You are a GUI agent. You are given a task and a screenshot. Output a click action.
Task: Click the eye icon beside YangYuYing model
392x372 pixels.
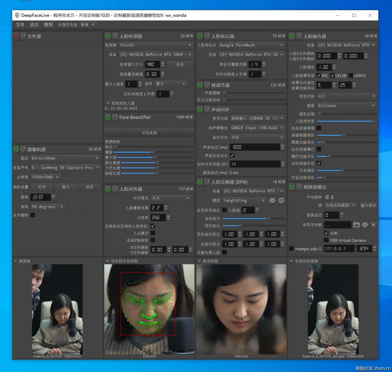pyautogui.click(x=272, y=200)
